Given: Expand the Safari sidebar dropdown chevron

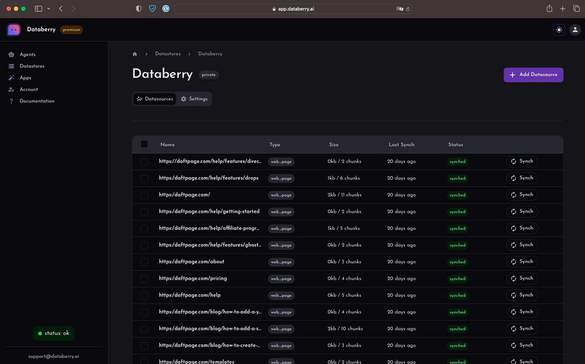Looking at the screenshot, I should point(49,9).
